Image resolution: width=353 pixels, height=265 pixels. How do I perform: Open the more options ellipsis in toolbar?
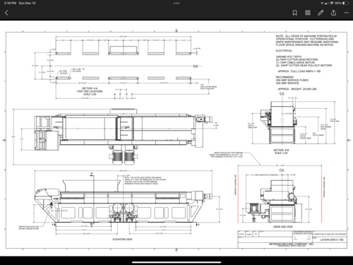point(347,13)
